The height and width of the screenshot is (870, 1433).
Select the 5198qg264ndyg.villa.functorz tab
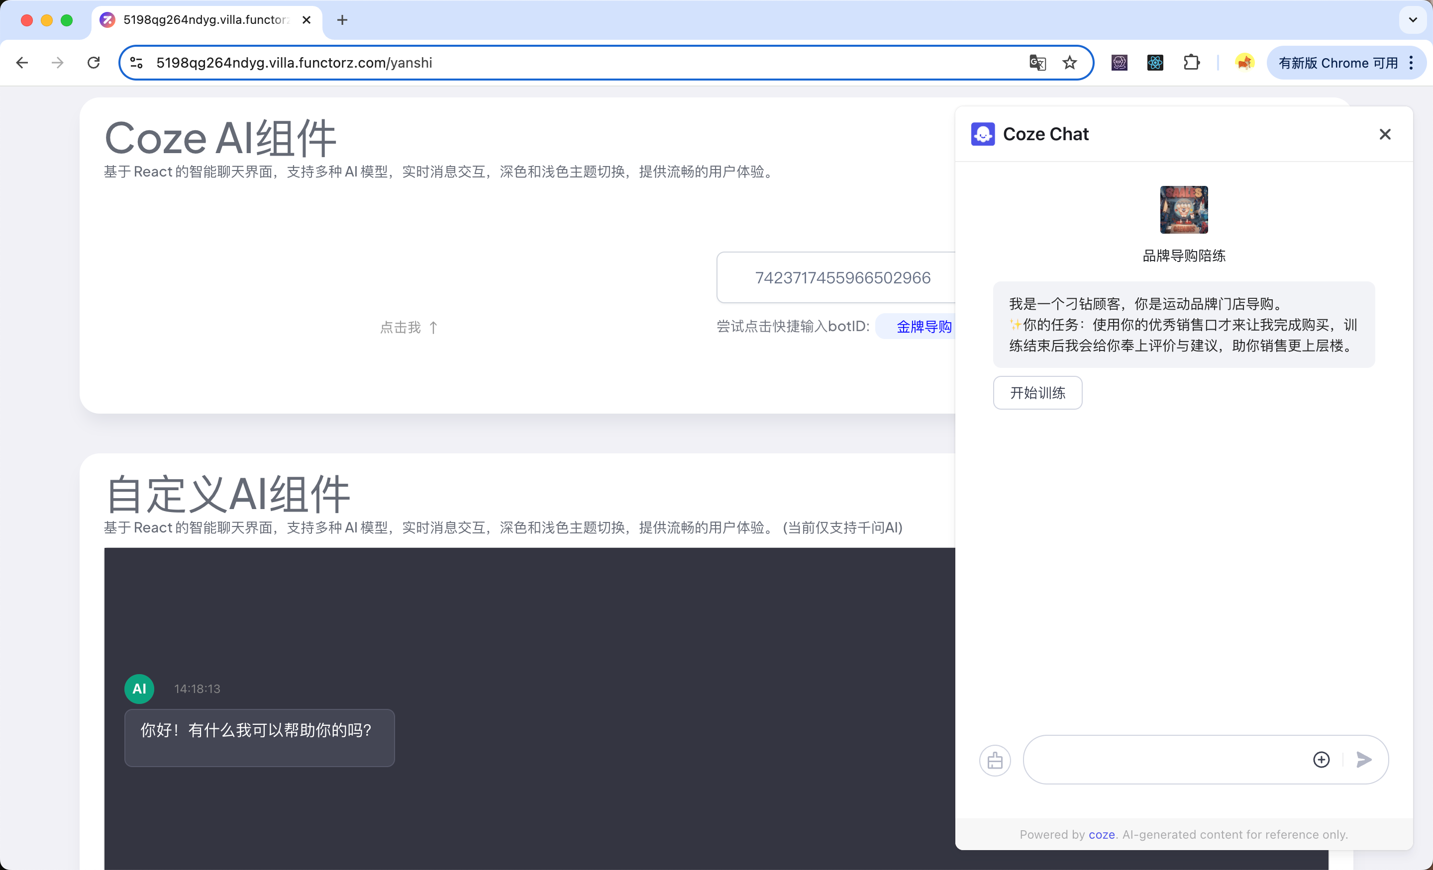click(206, 20)
